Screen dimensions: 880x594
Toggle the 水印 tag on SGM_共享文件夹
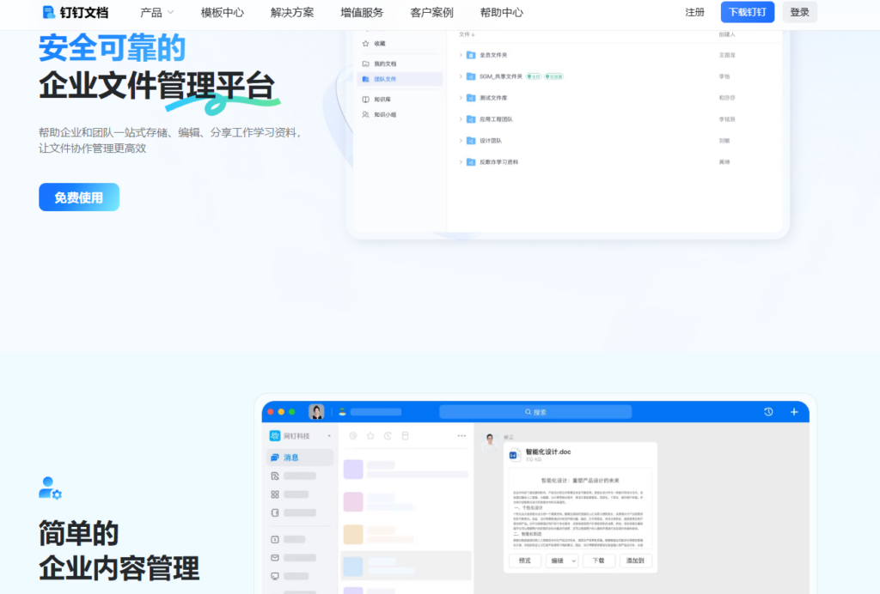pos(534,76)
